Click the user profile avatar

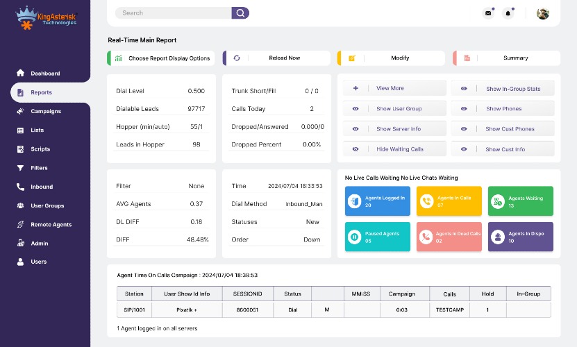tap(543, 13)
